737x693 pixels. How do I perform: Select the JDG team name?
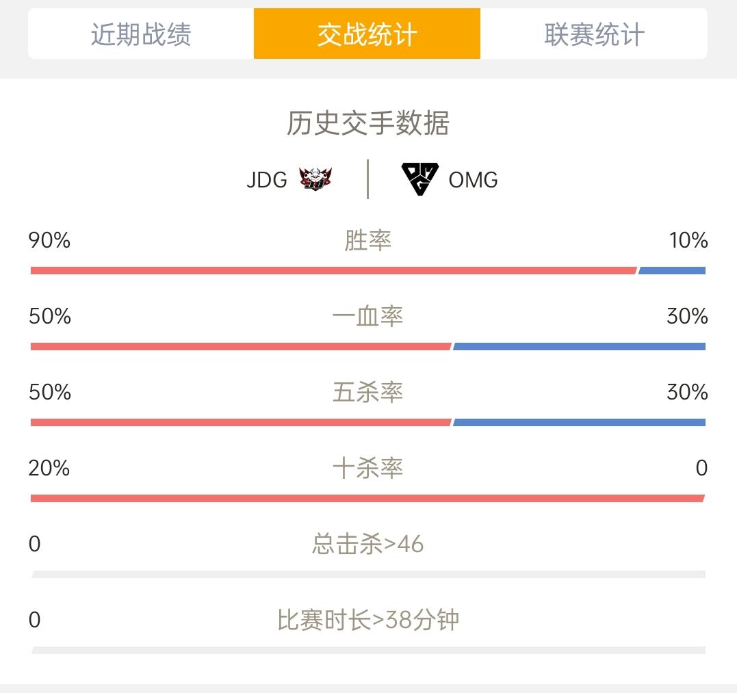[267, 180]
